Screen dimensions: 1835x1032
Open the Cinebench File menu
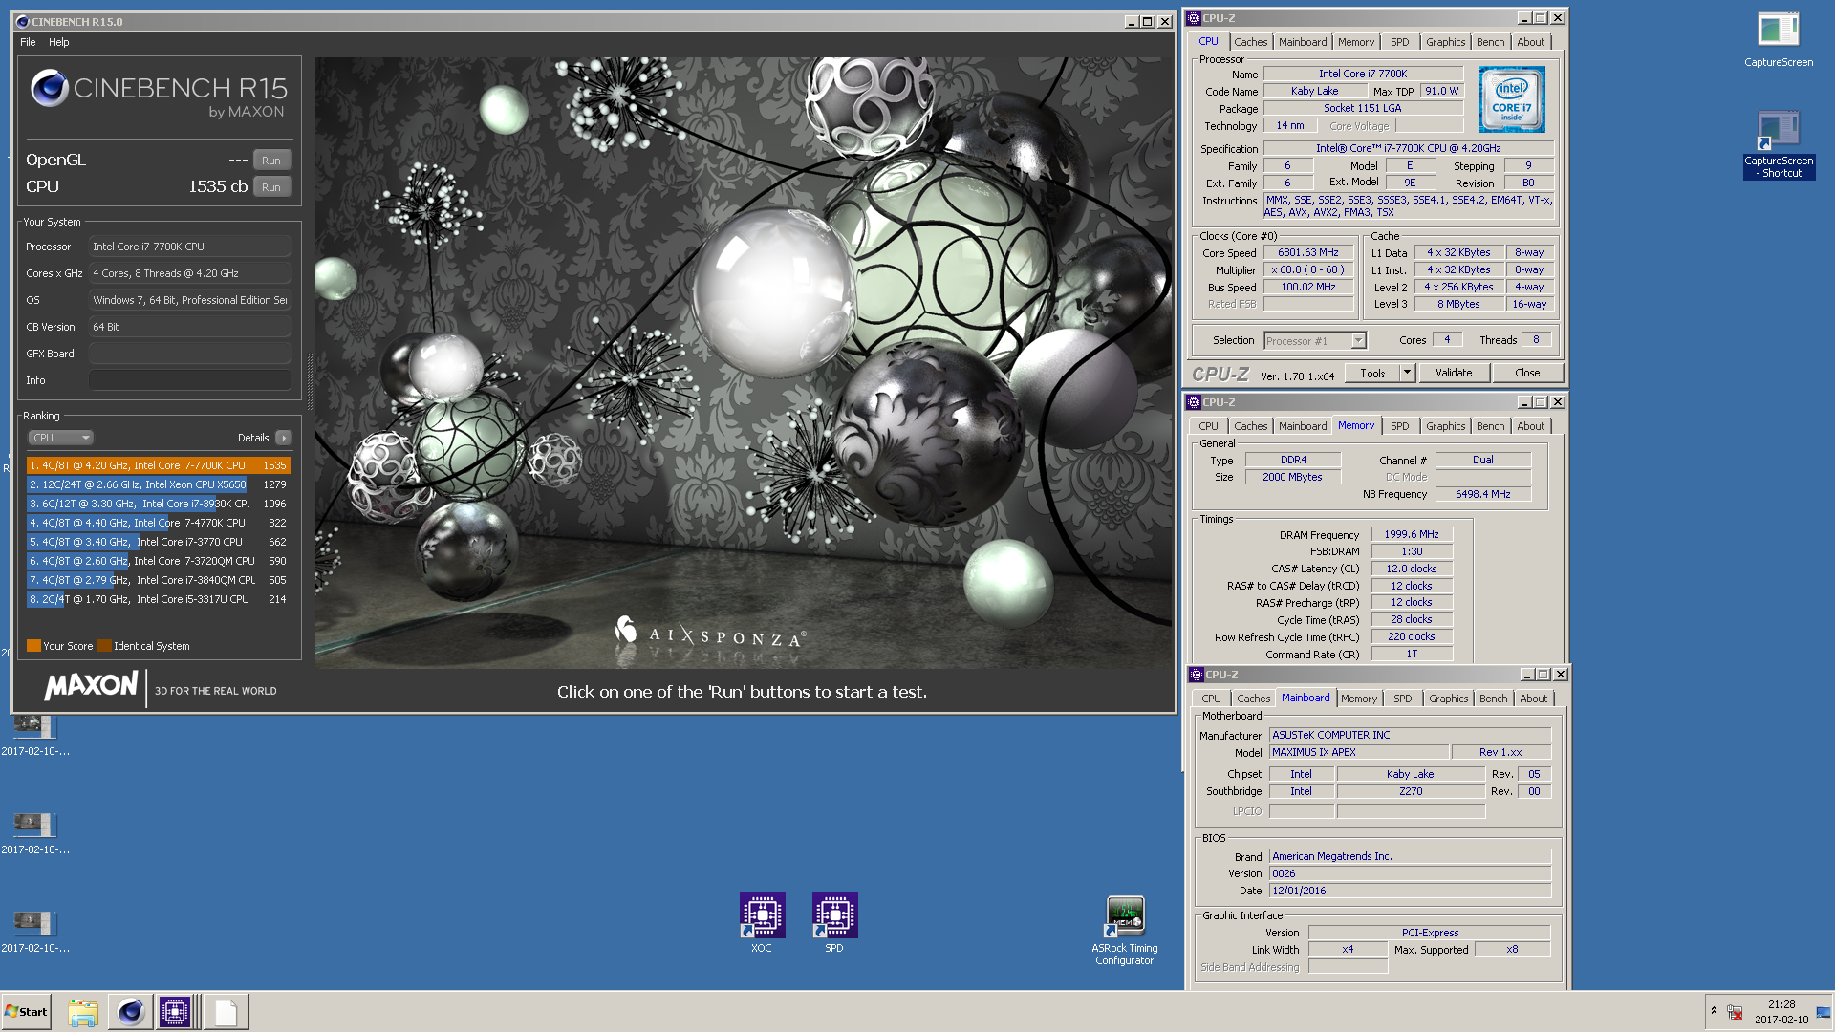tap(28, 42)
